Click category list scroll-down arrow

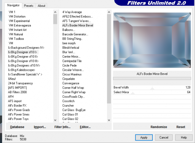[55, 120]
